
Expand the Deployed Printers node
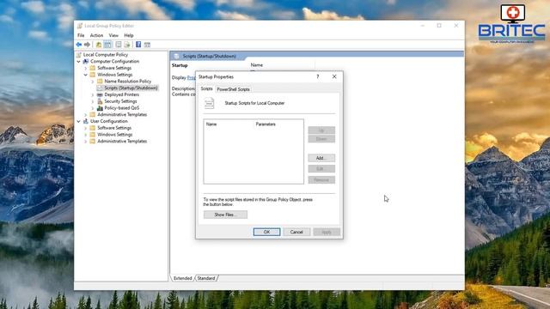tap(93, 94)
